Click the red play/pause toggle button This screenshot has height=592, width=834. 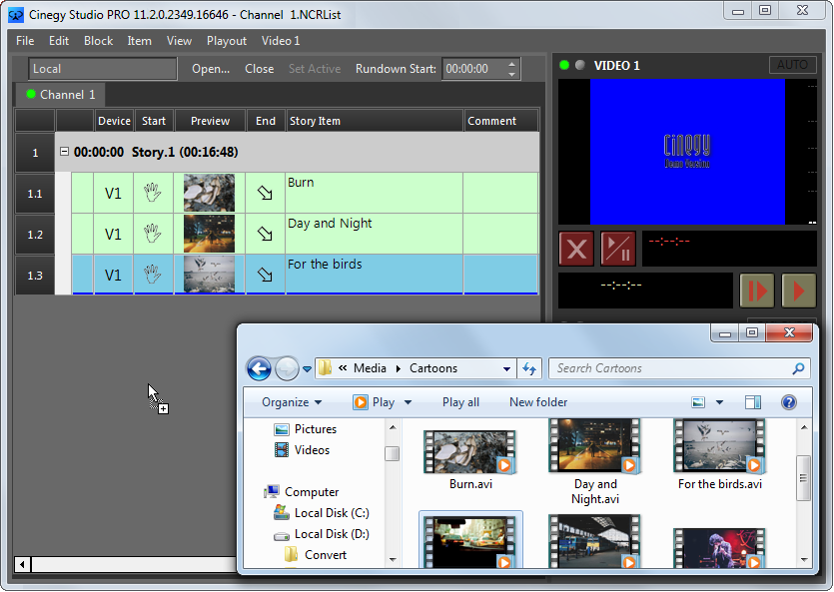pyautogui.click(x=618, y=249)
